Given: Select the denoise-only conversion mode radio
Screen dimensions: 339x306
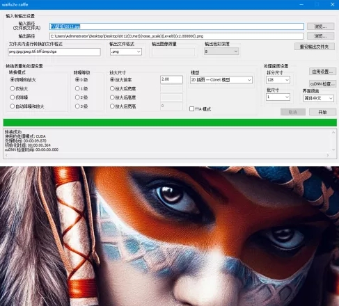Looking at the screenshot, I should pyautogui.click(x=19, y=97).
